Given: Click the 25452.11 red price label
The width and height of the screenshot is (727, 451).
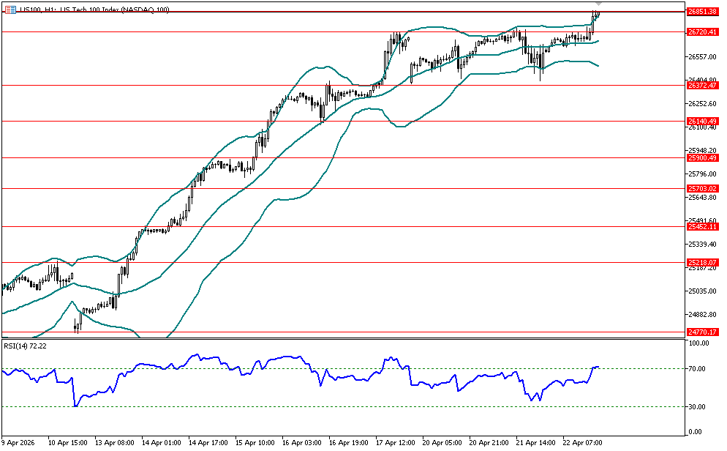Looking at the screenshot, I should tap(701, 227).
